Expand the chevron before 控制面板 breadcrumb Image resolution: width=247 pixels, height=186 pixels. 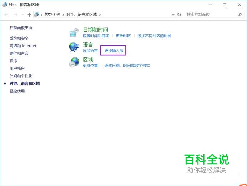[x=42, y=15]
